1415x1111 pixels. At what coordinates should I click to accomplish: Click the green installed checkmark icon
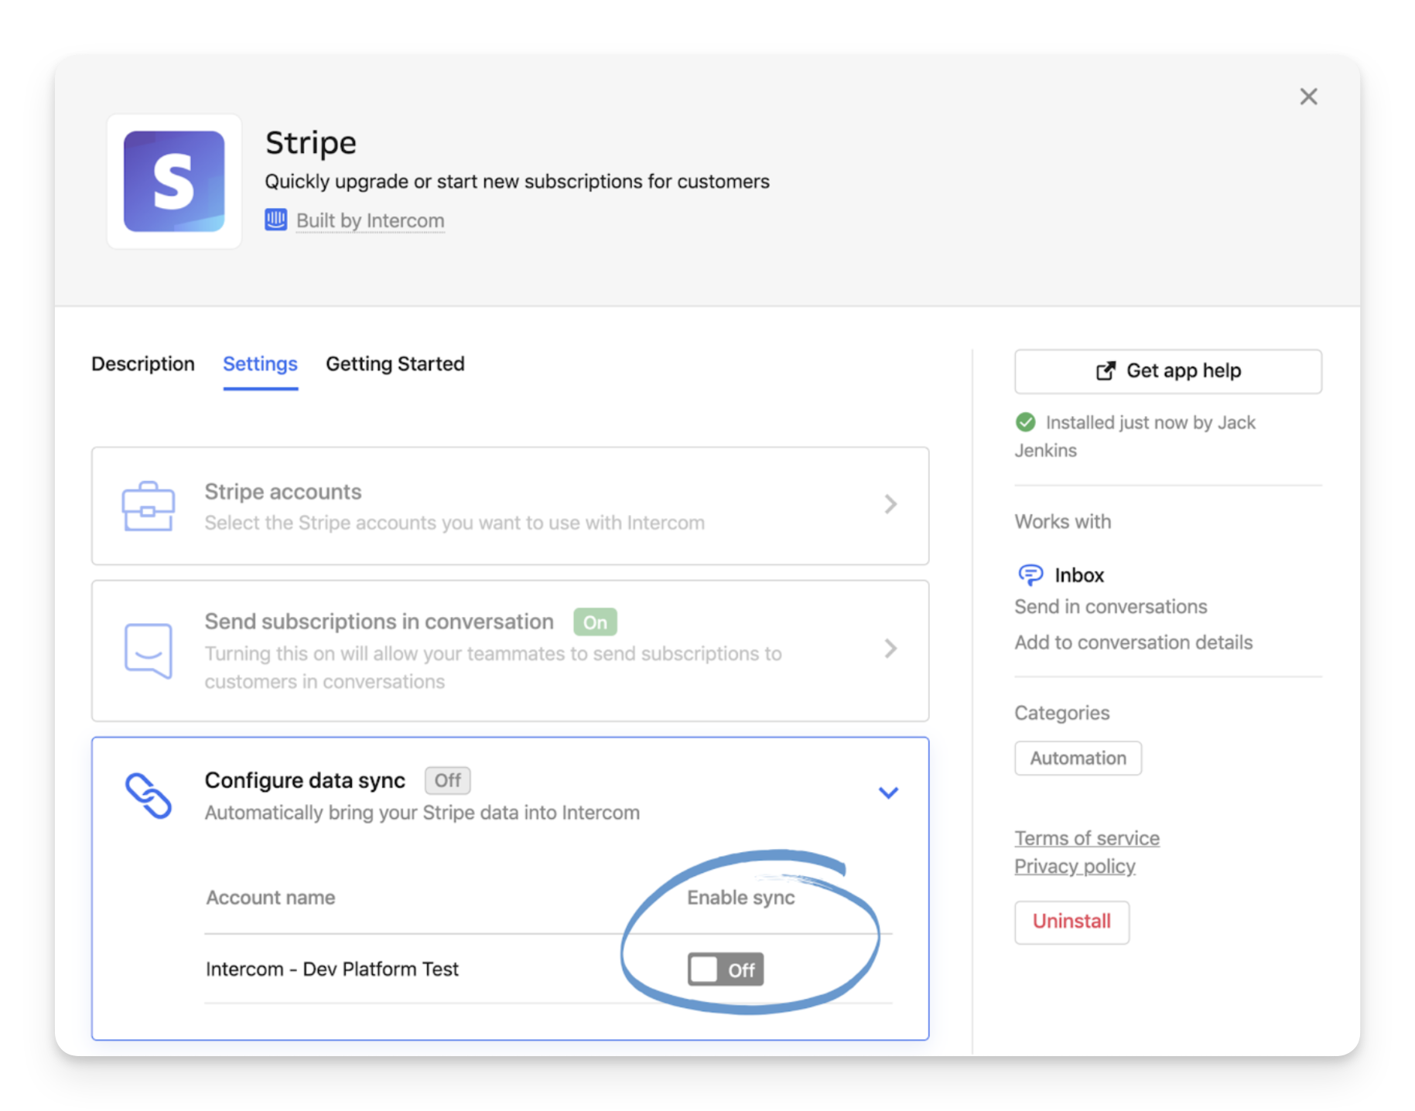click(1025, 422)
